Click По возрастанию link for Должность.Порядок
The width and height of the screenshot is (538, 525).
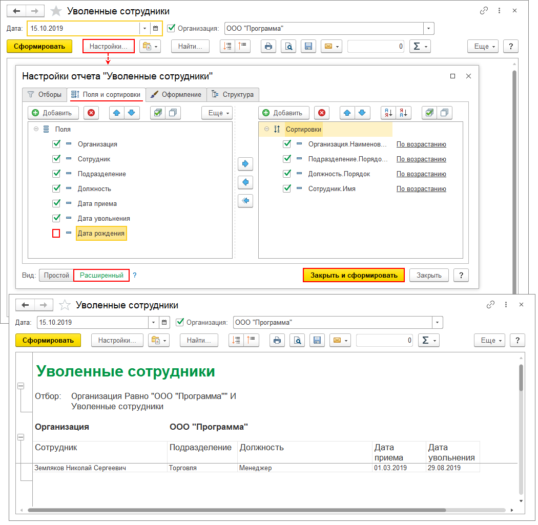click(421, 174)
